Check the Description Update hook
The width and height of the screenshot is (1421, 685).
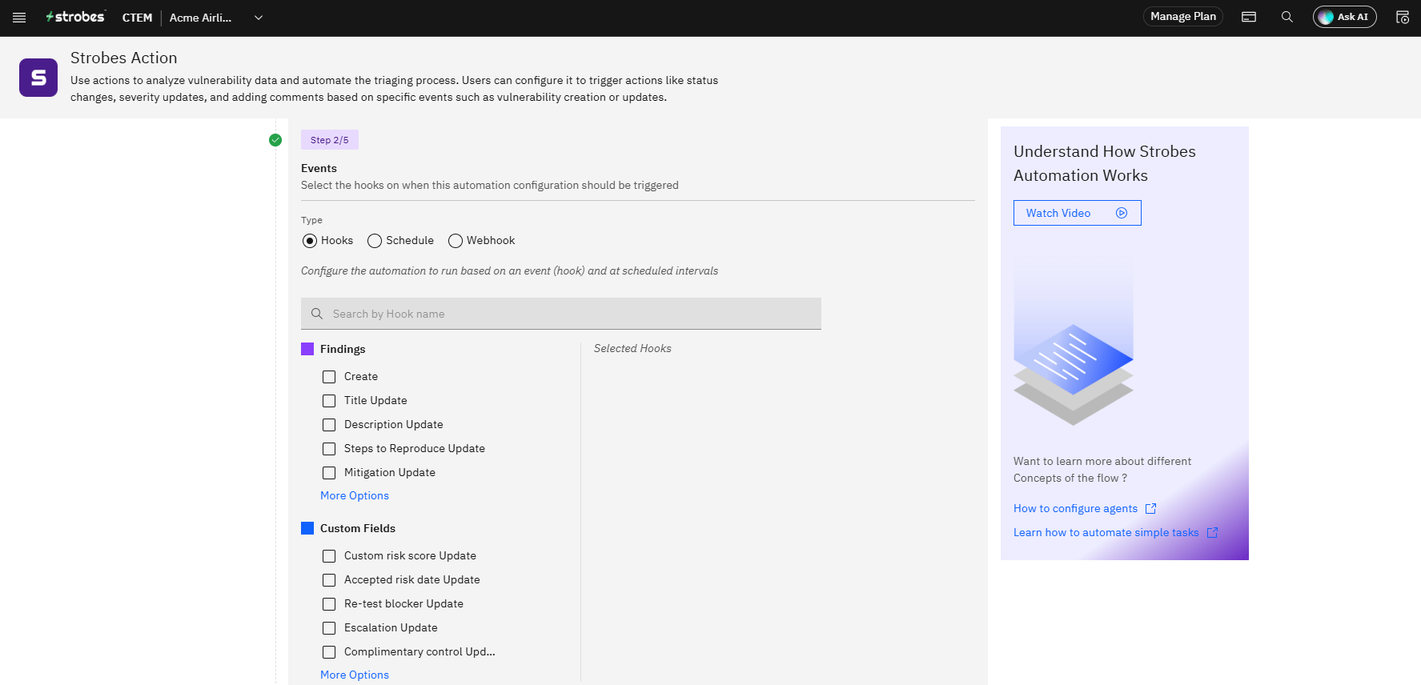[329, 425]
